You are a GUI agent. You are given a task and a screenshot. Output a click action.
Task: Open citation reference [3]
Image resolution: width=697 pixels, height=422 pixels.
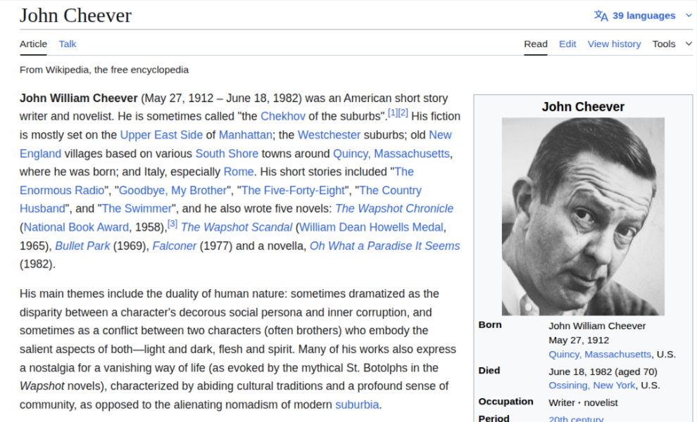(172, 224)
